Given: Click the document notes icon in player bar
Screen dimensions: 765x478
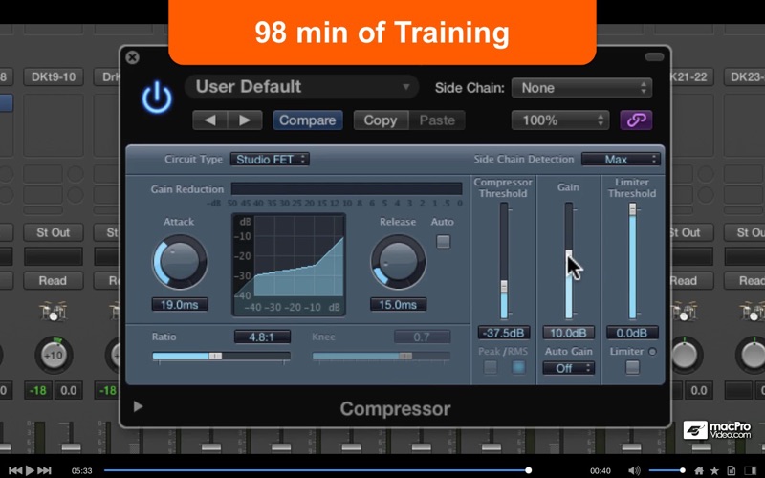Looking at the screenshot, I should coord(731,470).
